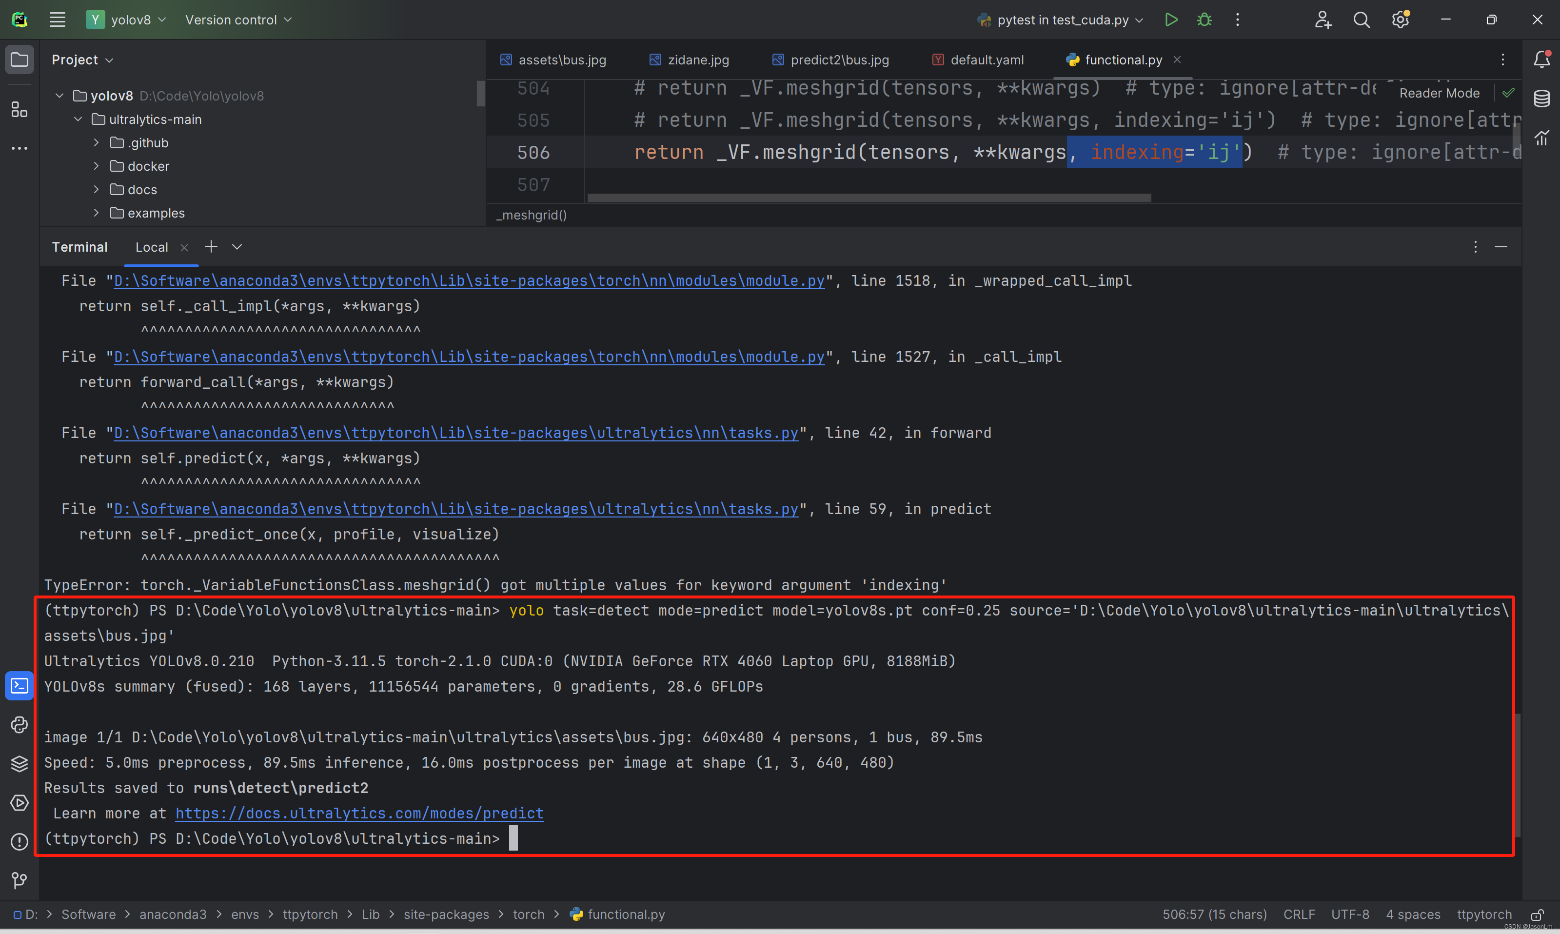
Task: Open more run actions menu
Action: (1237, 20)
